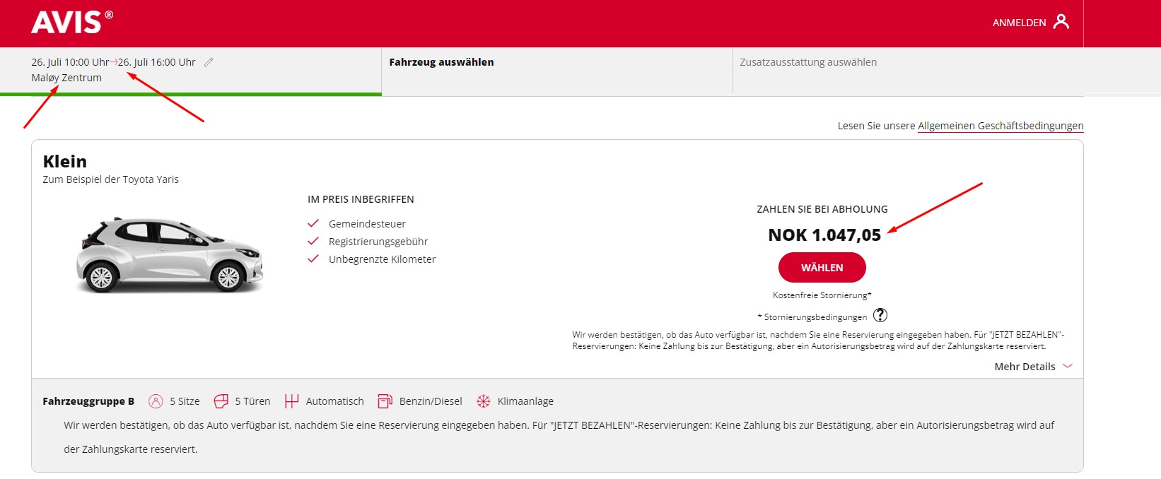
Task: Expand Mehr Details chevron
Action: (1068, 366)
